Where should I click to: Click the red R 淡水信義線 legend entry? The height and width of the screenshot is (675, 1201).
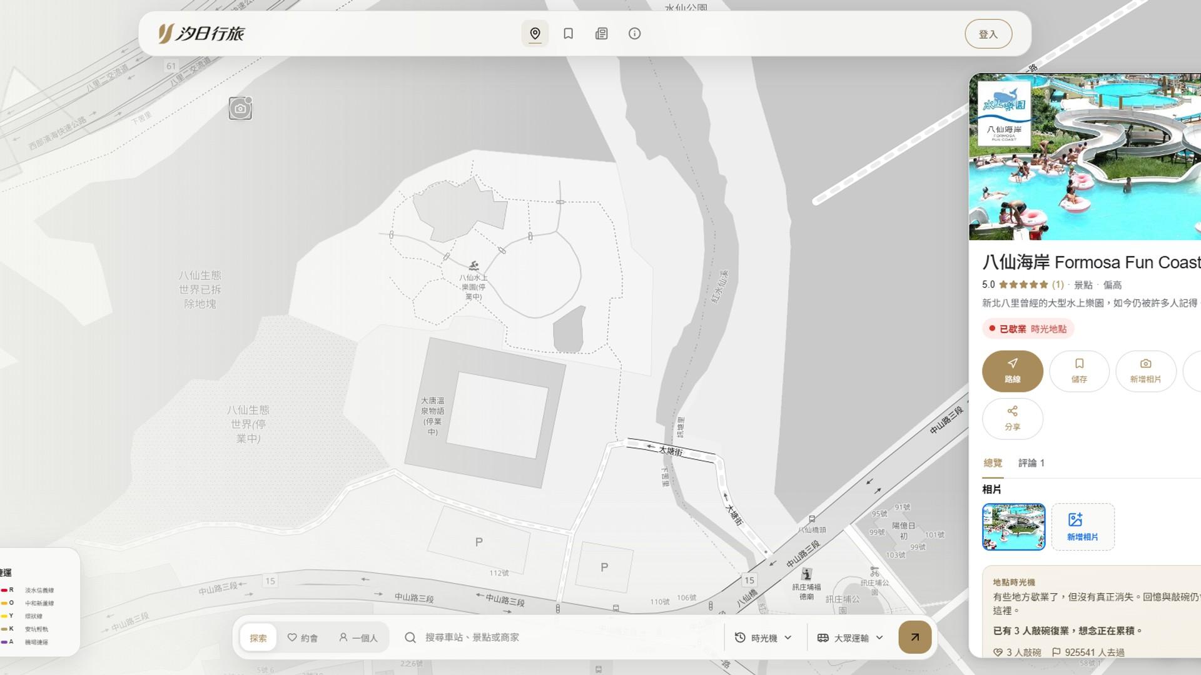tap(28, 590)
